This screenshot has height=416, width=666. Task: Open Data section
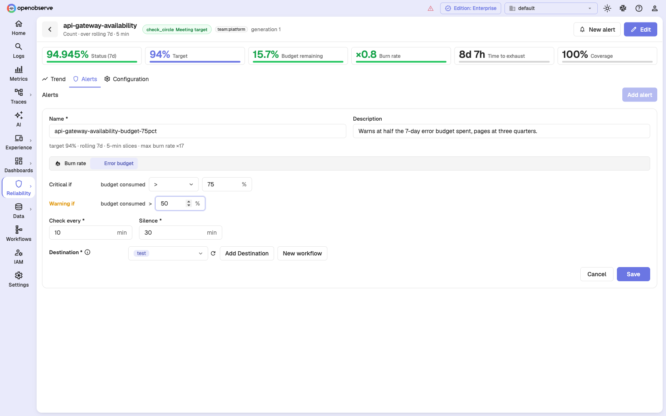pyautogui.click(x=18, y=211)
